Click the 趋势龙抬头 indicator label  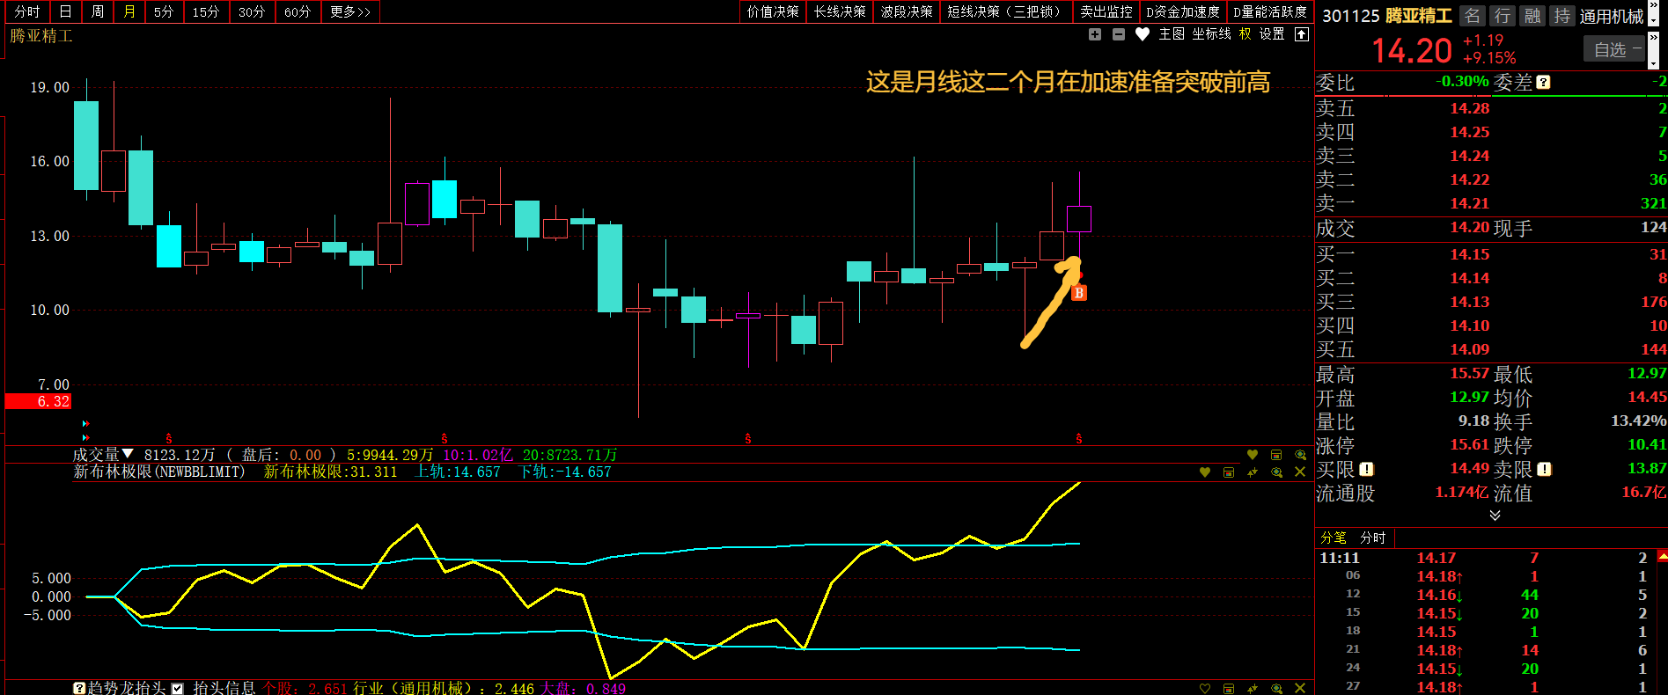pos(127,688)
